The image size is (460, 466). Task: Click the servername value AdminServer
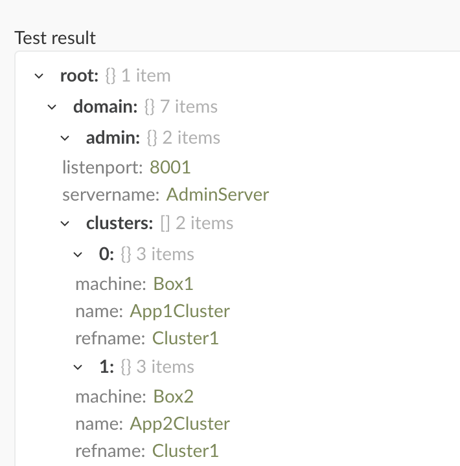click(x=218, y=195)
